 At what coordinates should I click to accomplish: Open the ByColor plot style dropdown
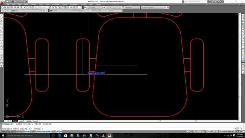coord(115,11)
